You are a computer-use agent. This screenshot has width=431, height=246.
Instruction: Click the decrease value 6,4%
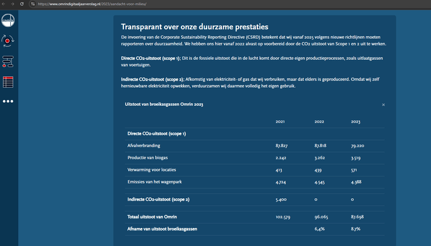(320, 229)
